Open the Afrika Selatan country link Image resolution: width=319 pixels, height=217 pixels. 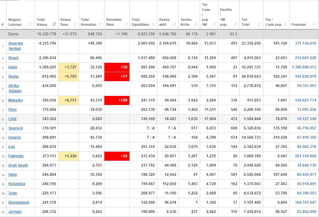pyautogui.click(x=15, y=88)
